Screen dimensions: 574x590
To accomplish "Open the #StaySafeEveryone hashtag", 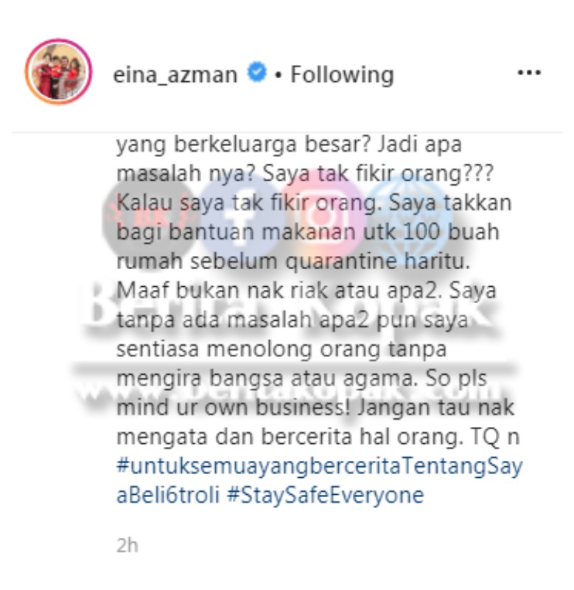I will click(x=326, y=495).
